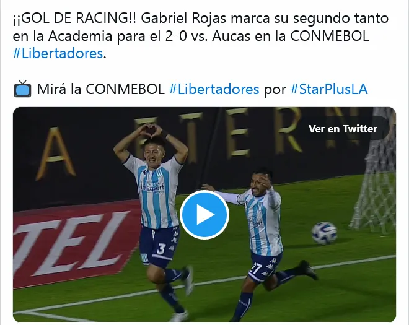Play the Racing goal video
409x325 pixels.
coord(205,215)
